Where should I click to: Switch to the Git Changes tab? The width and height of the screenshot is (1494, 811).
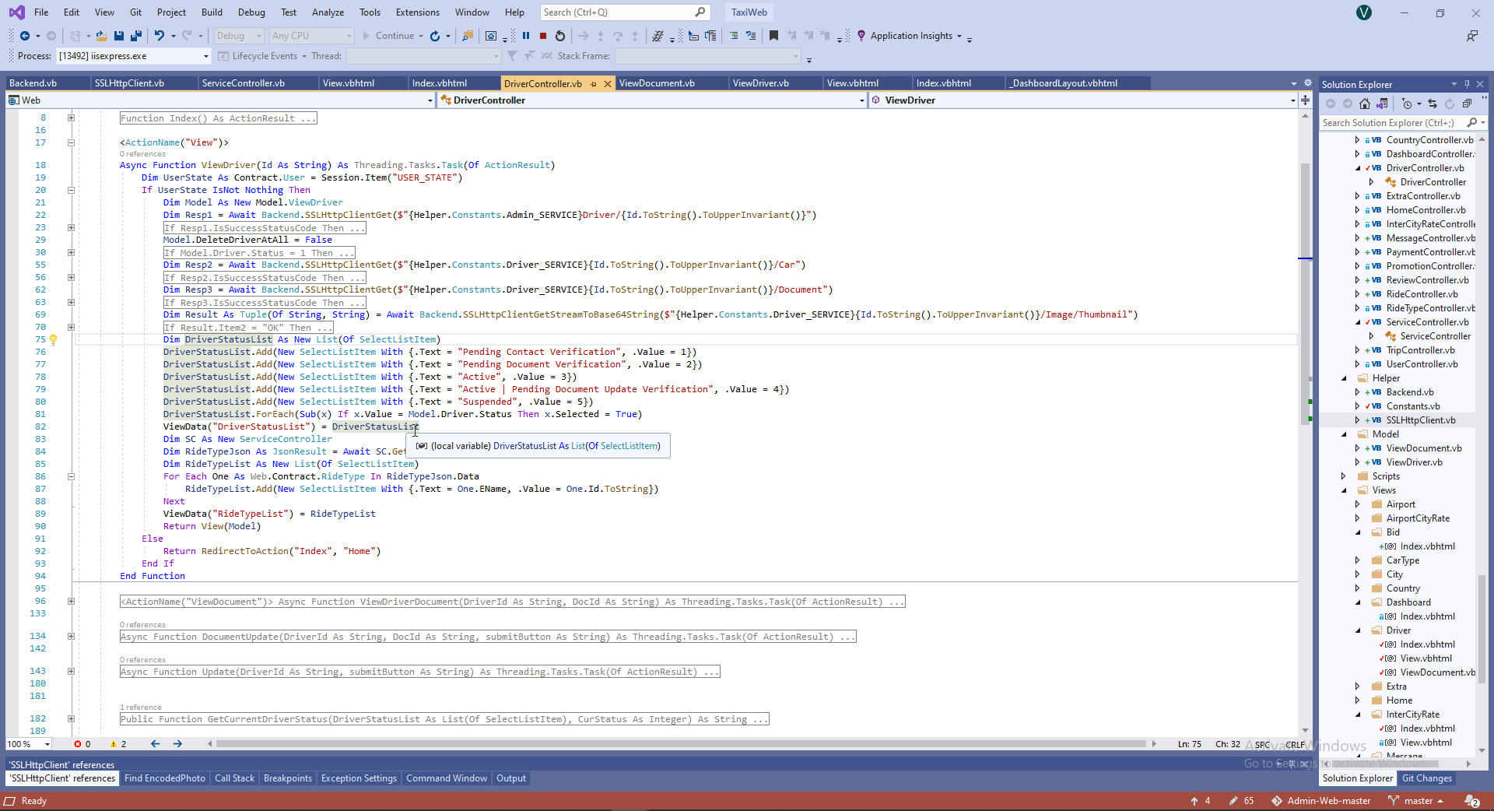pos(1427,778)
